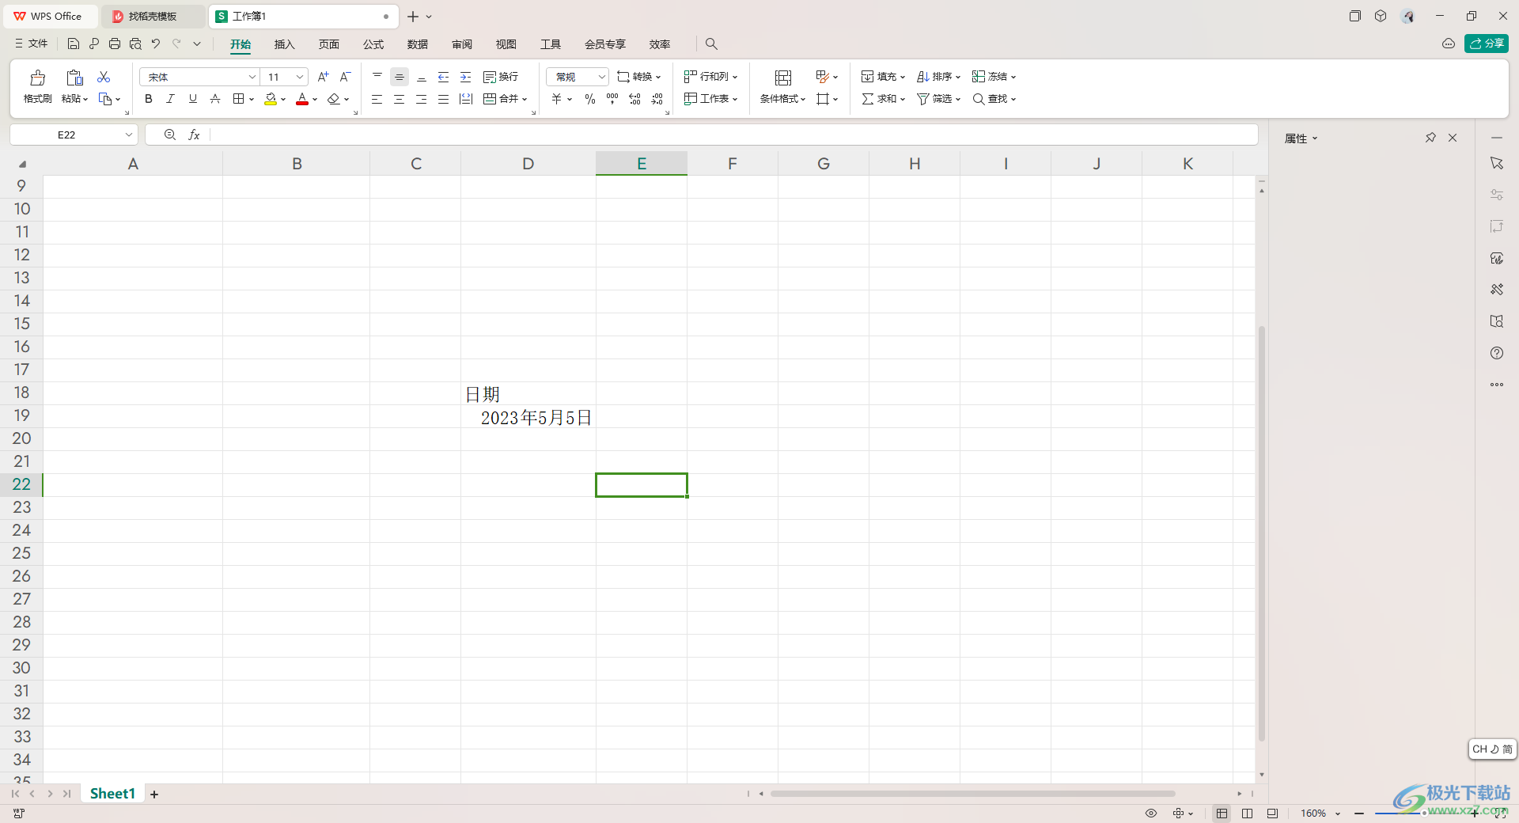Decrease font size with A- icon

point(345,77)
